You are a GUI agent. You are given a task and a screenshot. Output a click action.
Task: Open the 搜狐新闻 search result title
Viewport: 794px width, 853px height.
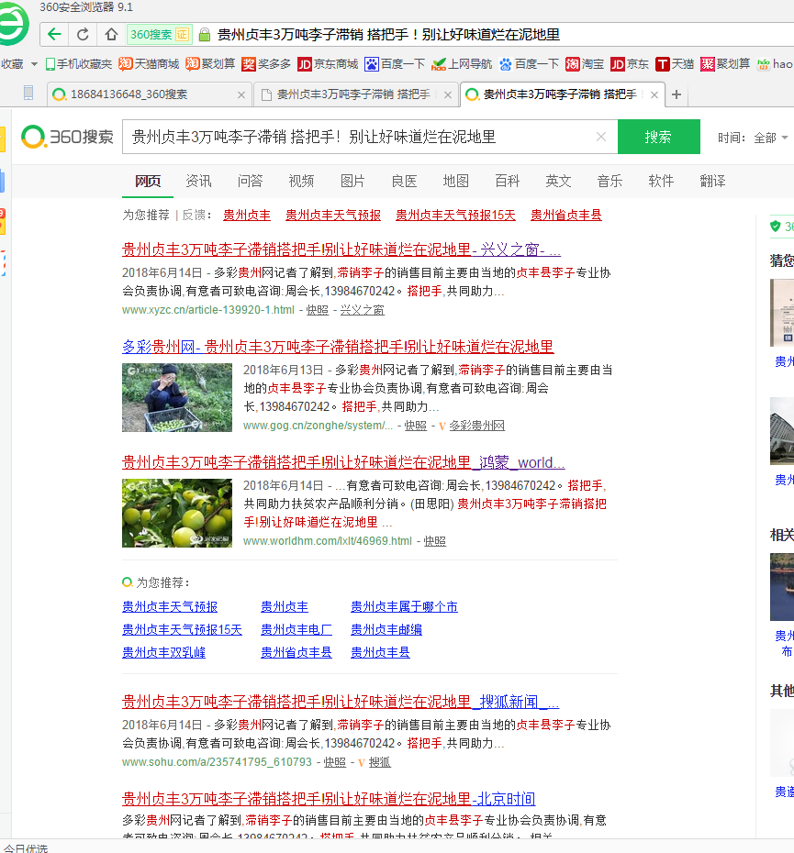click(341, 702)
